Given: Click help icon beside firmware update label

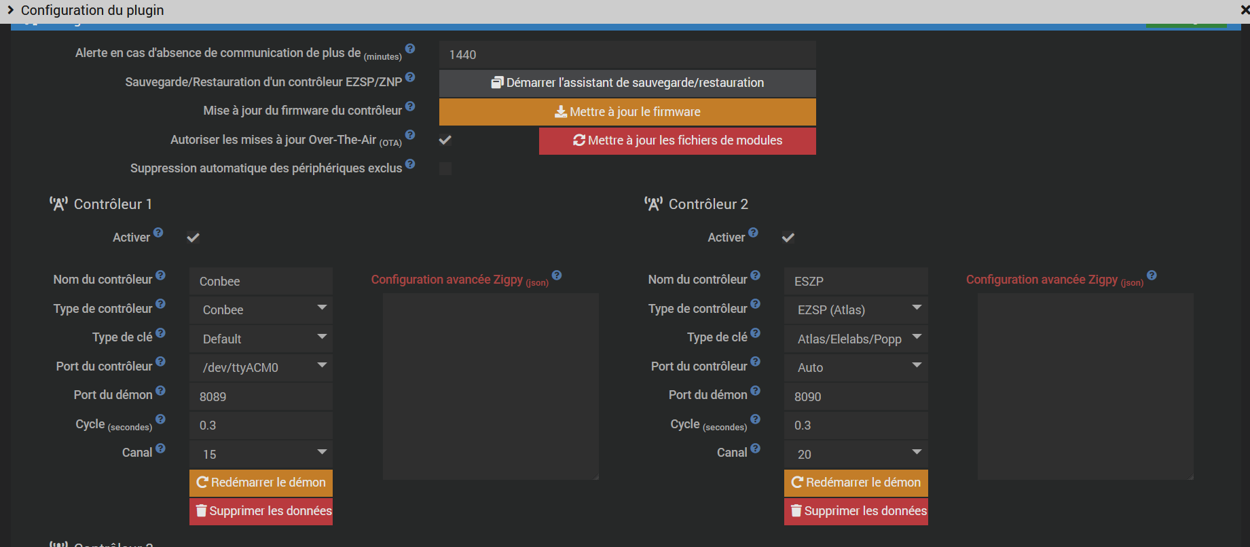Looking at the screenshot, I should 410,107.
